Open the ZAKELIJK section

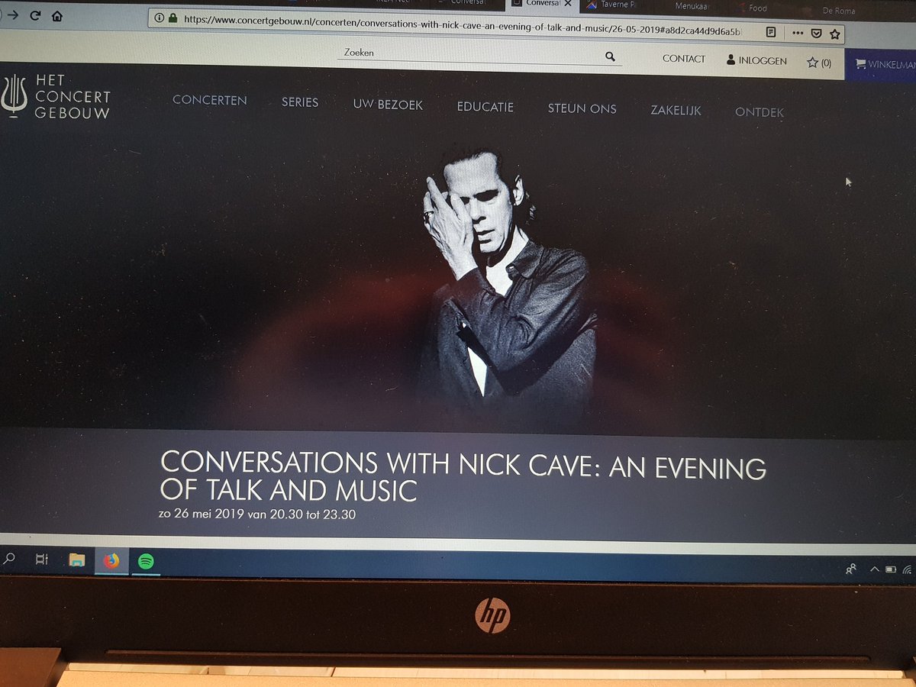pyautogui.click(x=675, y=111)
